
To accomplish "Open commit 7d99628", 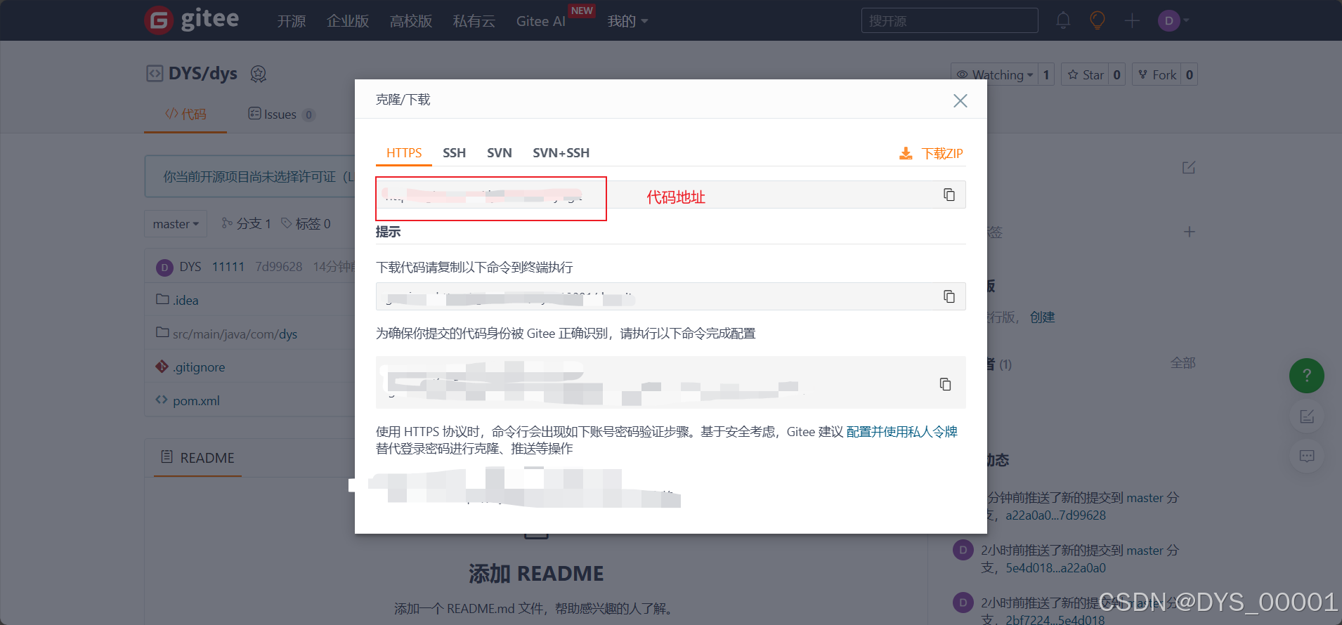I will (x=278, y=267).
